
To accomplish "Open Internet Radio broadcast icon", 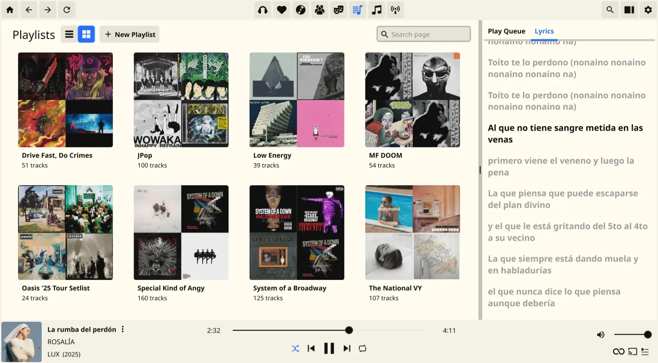I will point(395,10).
